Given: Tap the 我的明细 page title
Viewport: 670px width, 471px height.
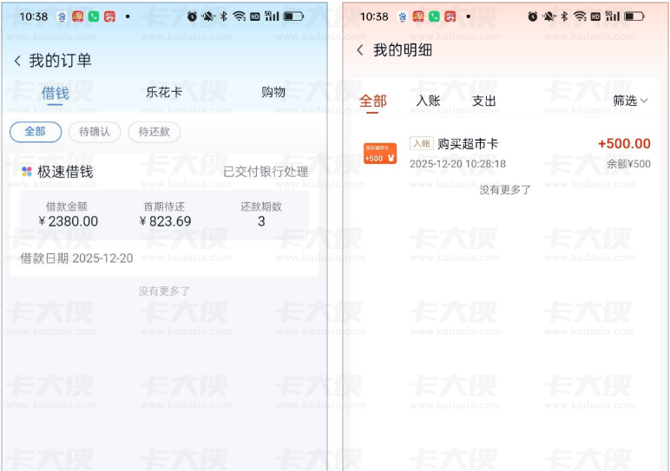Looking at the screenshot, I should (x=403, y=50).
